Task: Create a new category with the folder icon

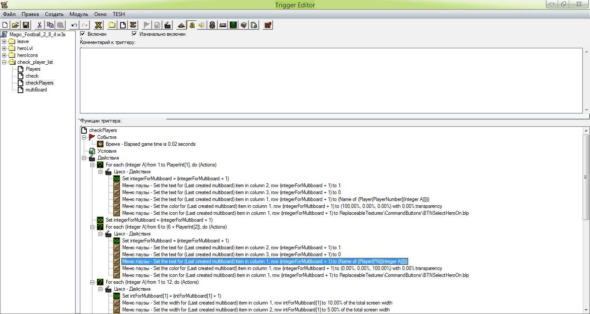Action: click(112, 25)
